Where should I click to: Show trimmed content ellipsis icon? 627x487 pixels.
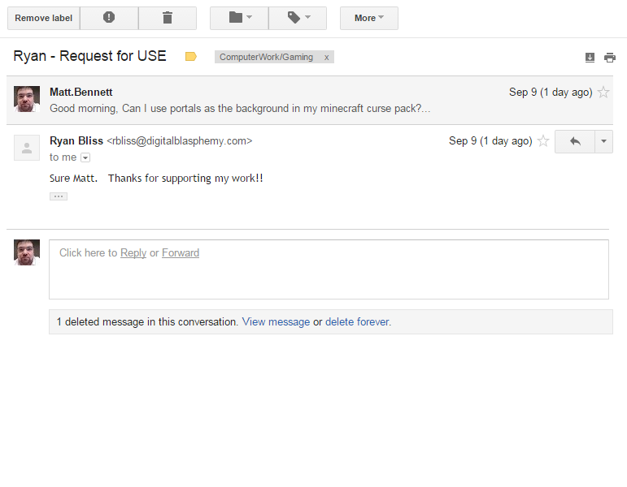pyautogui.click(x=59, y=196)
